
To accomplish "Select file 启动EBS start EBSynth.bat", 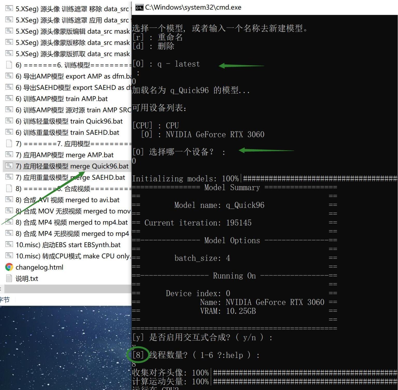I will tap(68, 245).
